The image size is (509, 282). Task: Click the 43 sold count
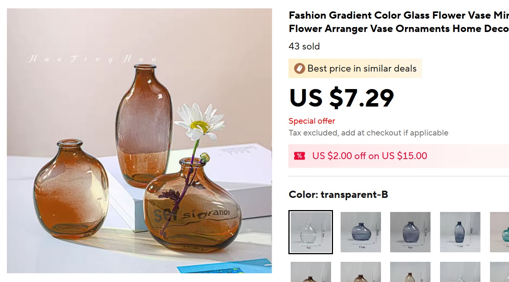point(304,46)
